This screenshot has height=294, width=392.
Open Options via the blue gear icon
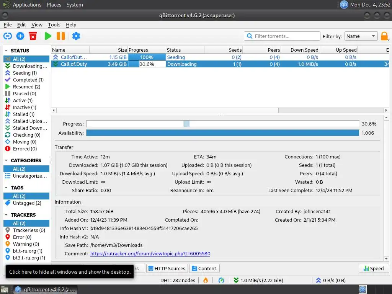pyautogui.click(x=76, y=36)
